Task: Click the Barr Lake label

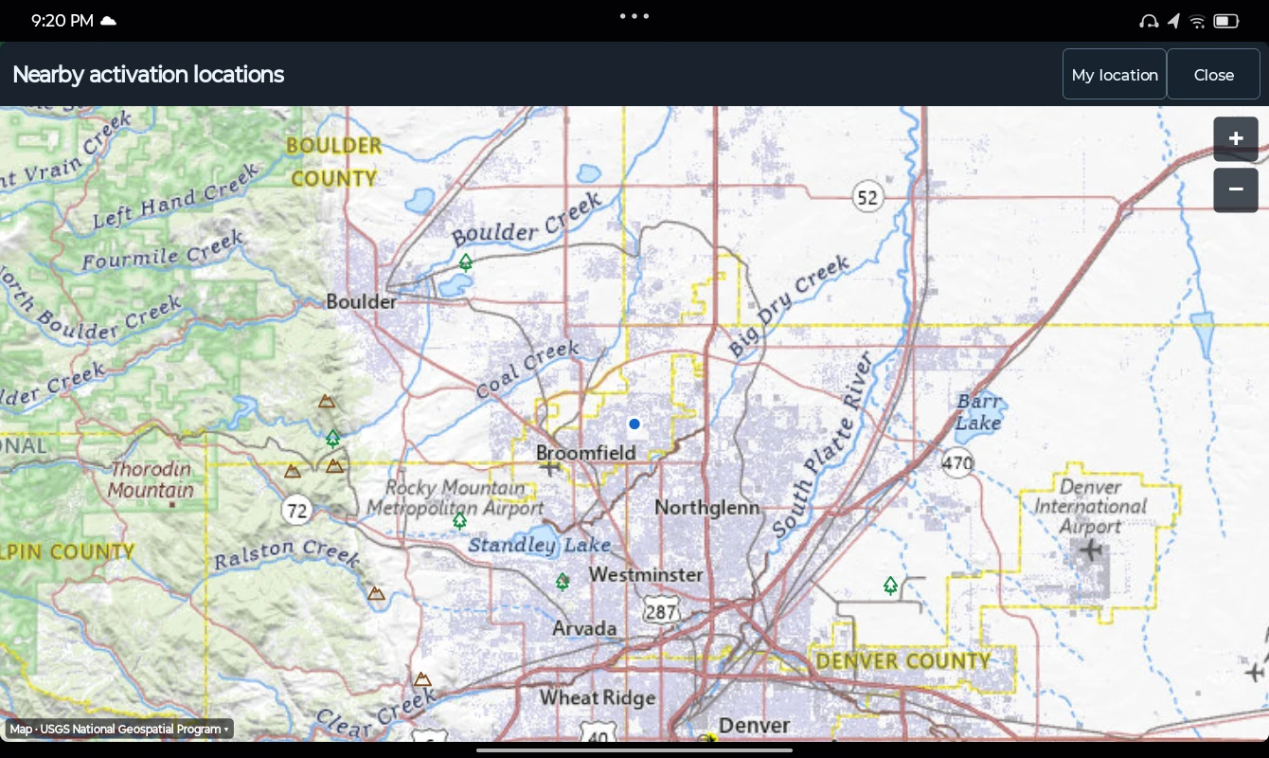Action: (978, 412)
